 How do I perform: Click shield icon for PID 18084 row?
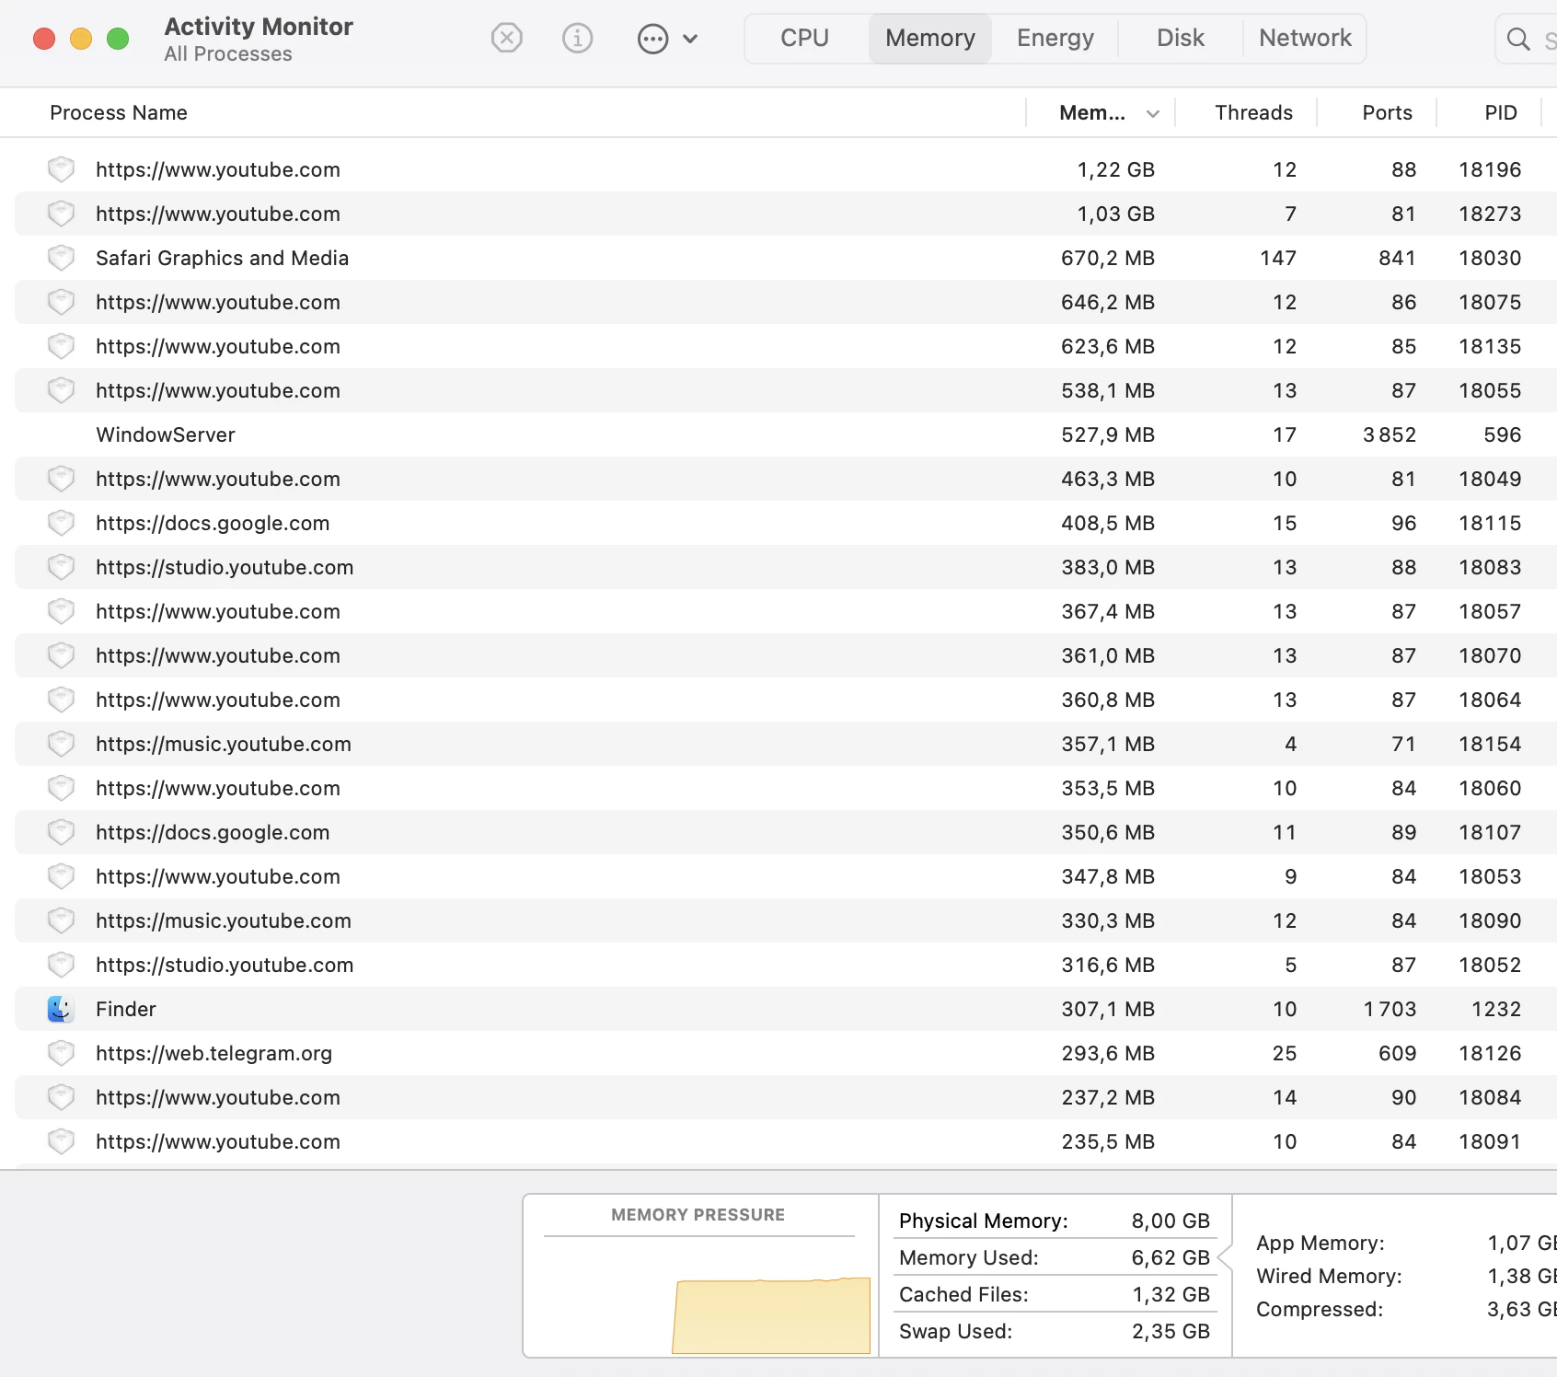pyautogui.click(x=61, y=1097)
